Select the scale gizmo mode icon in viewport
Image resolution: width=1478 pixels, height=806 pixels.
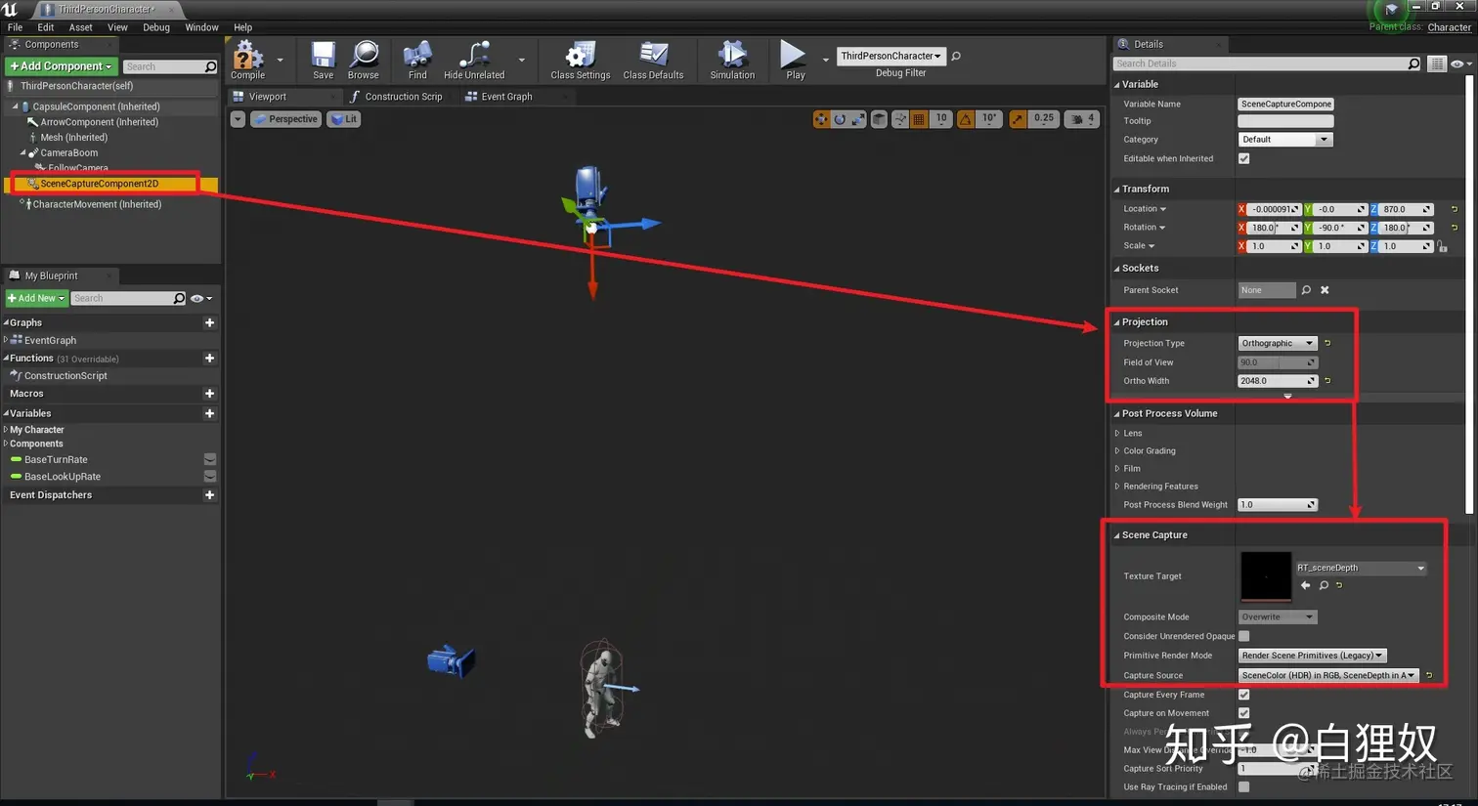point(858,119)
